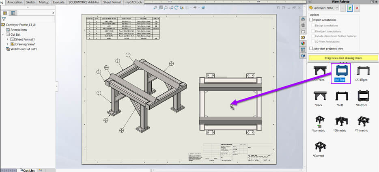Click the chevron arrow to expand manager tabs

53,13
